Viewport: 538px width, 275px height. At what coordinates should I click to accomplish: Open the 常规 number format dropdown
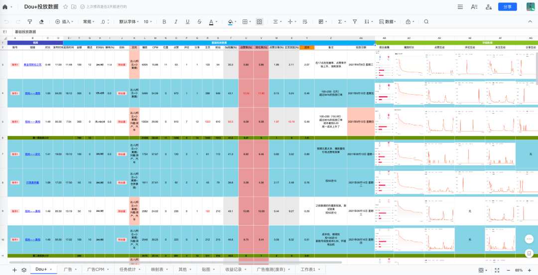coord(89,21)
